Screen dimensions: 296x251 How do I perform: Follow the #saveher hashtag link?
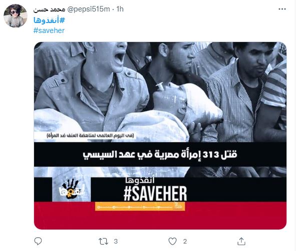click(49, 30)
